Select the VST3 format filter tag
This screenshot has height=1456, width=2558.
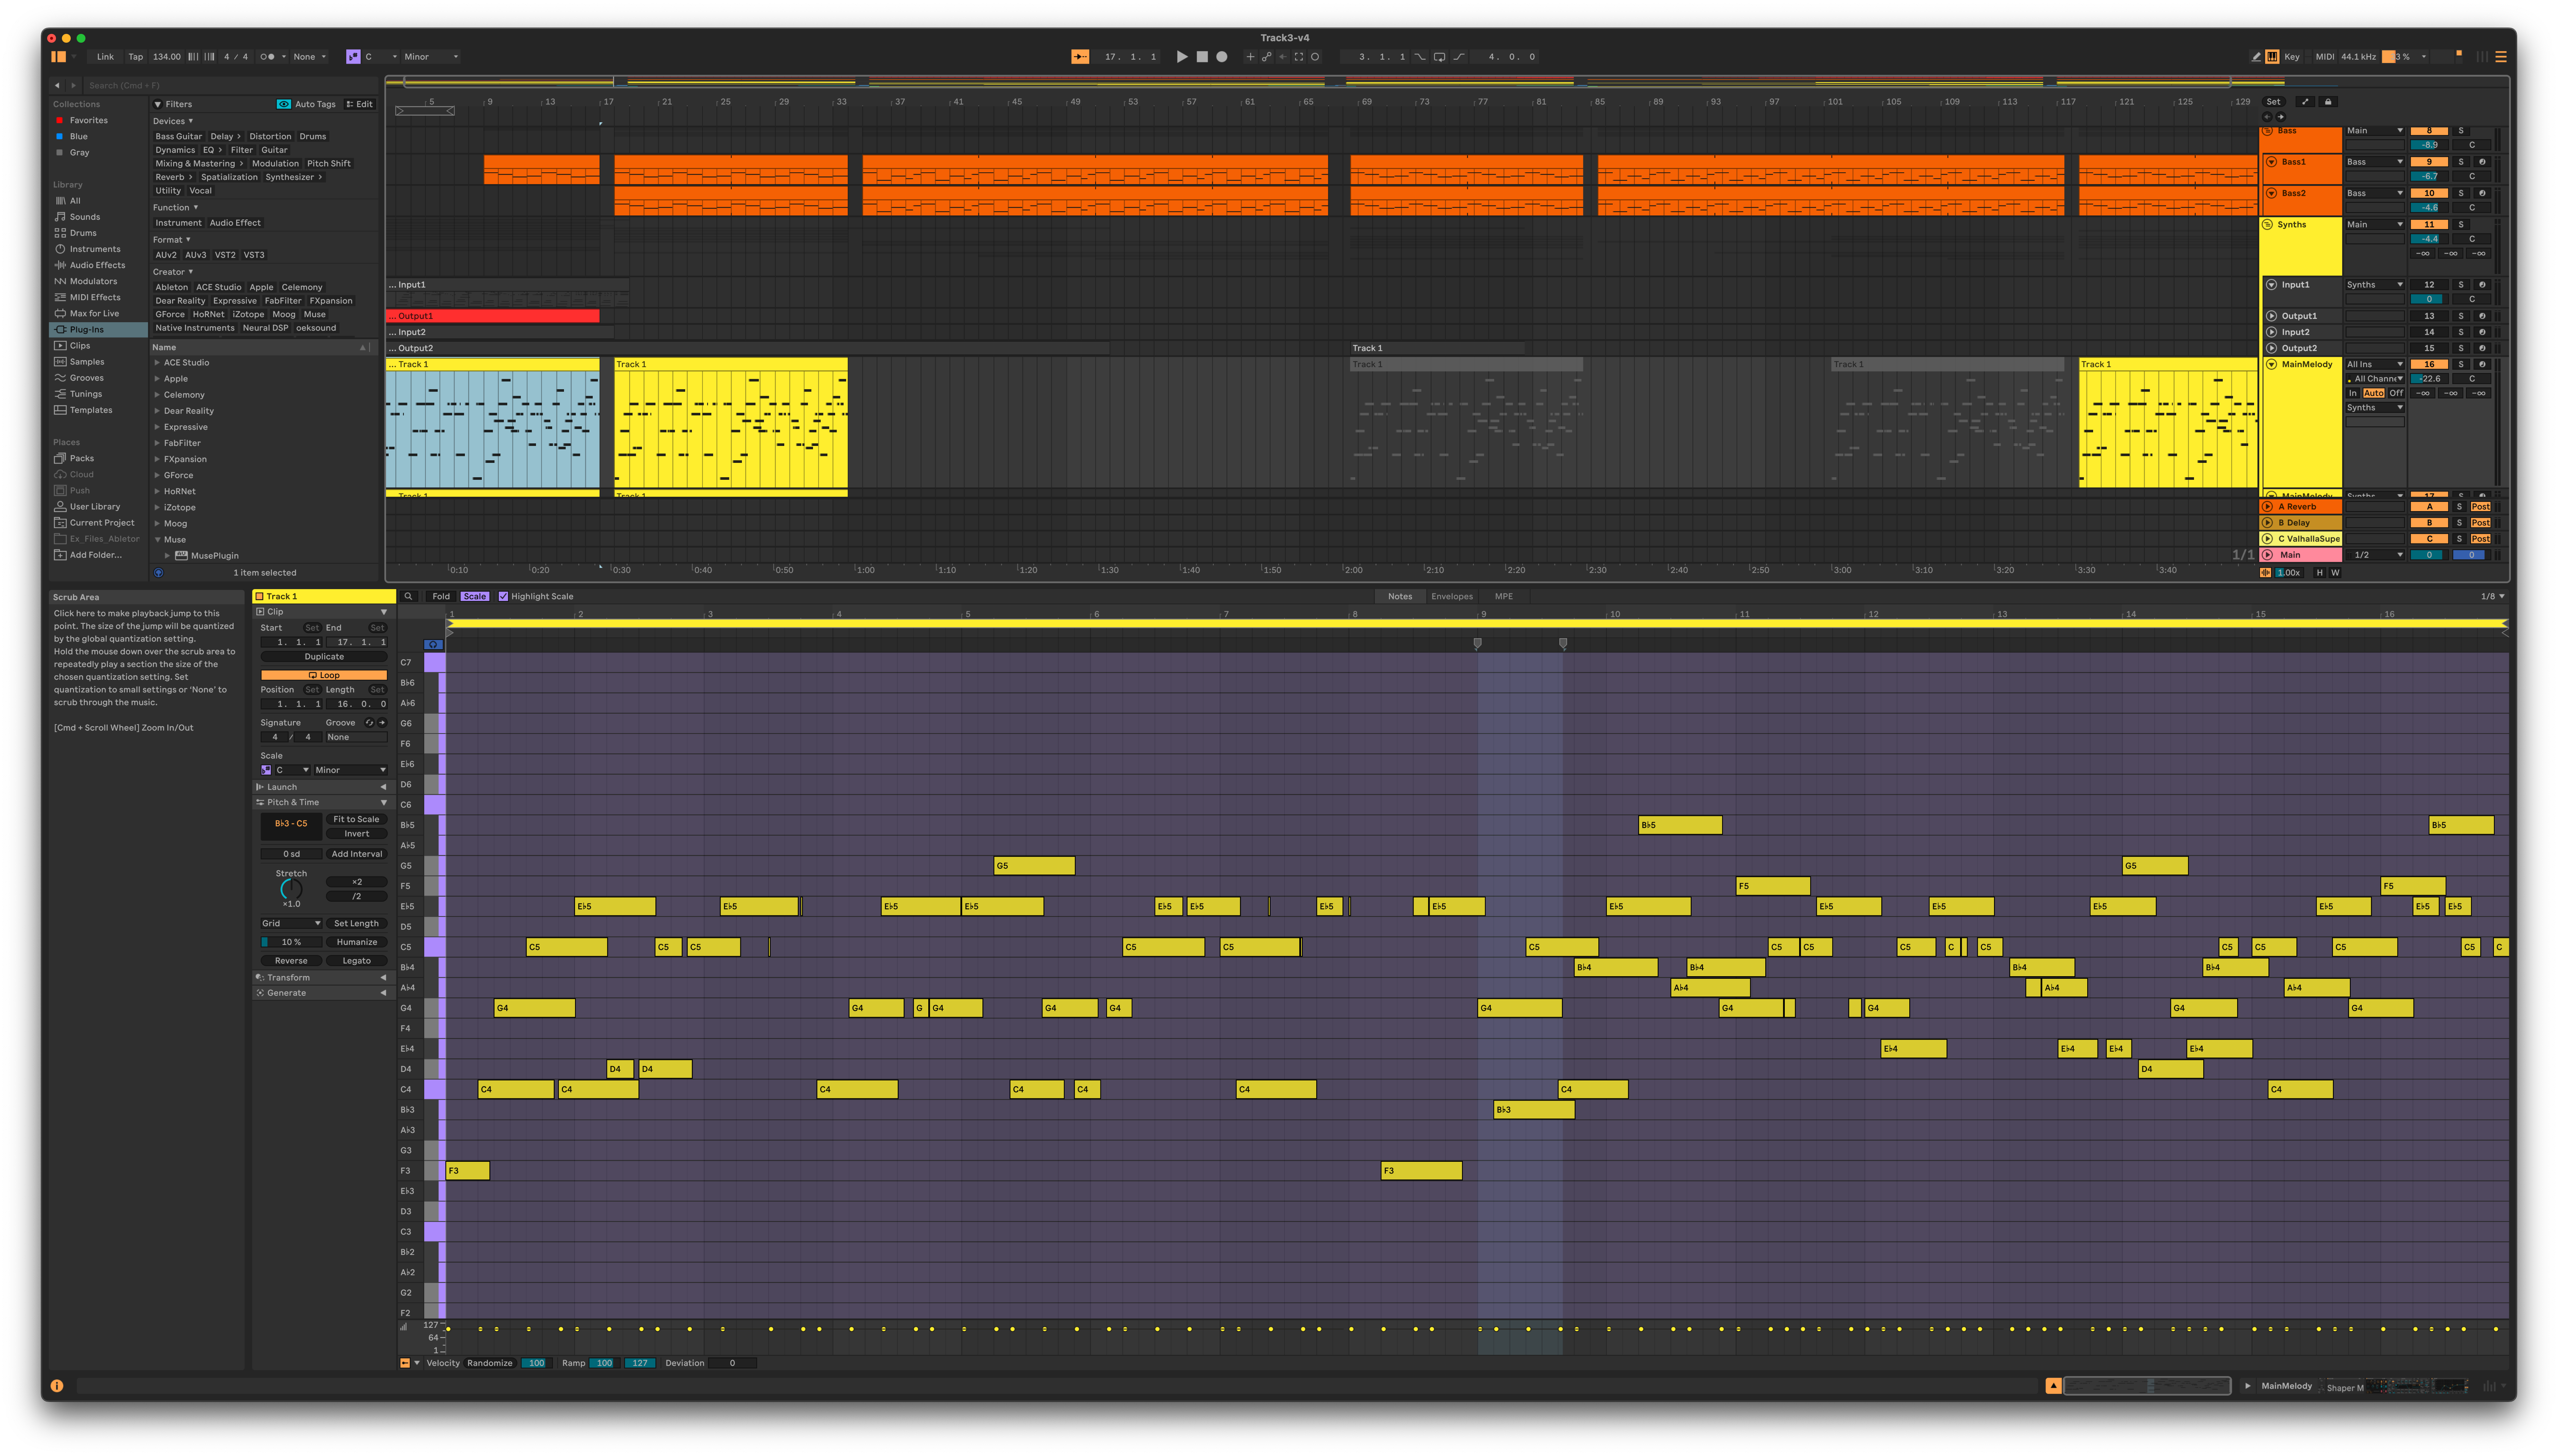point(254,255)
